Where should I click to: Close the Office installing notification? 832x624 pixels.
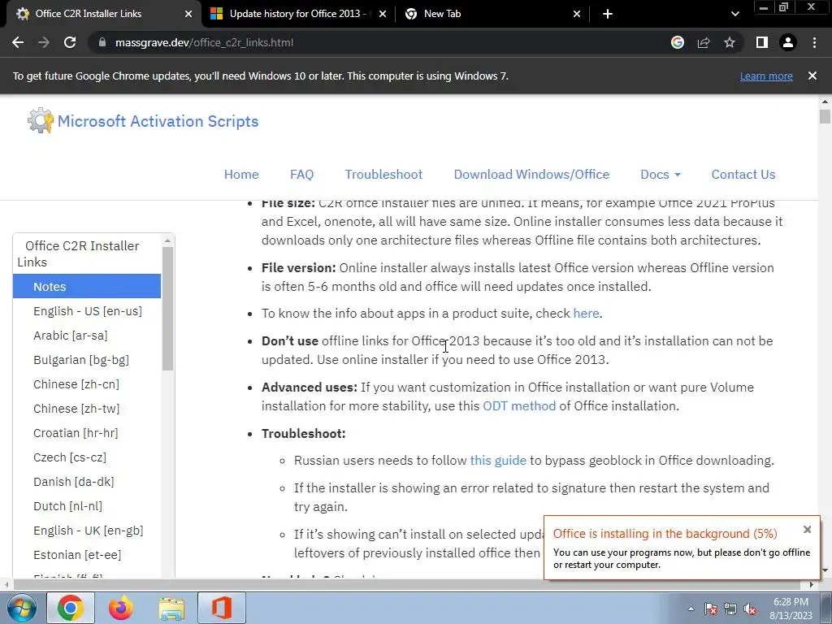coord(807,529)
